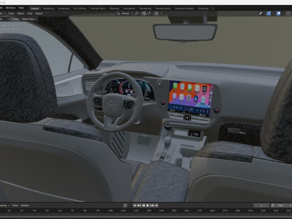
Task: Click frame 150 on timeline ruler
Action: [174, 210]
